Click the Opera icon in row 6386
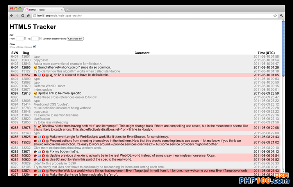 tap(43, 137)
